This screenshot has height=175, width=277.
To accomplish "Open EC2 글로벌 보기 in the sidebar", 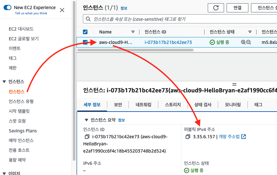I will [x=24, y=38].
